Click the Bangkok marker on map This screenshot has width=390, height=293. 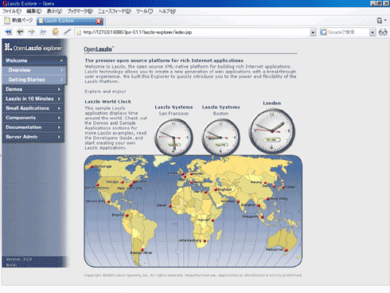coord(259,205)
